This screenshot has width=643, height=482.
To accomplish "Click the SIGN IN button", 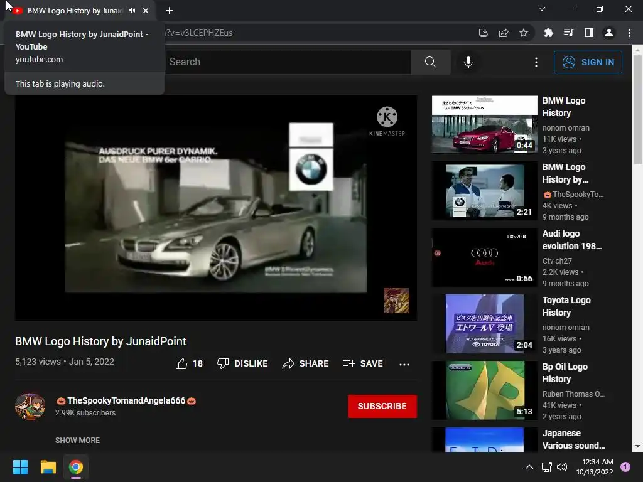I will pyautogui.click(x=588, y=62).
